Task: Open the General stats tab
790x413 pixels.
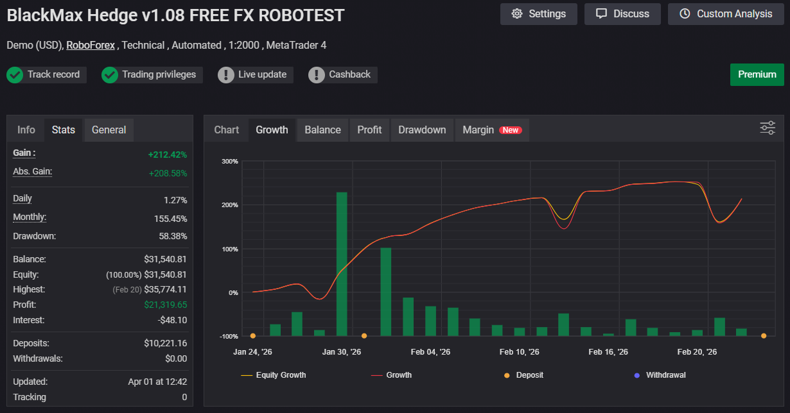Action: tap(109, 130)
